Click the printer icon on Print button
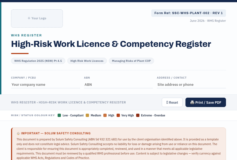This screenshot has height=160, width=237. pyautogui.click(x=192, y=102)
